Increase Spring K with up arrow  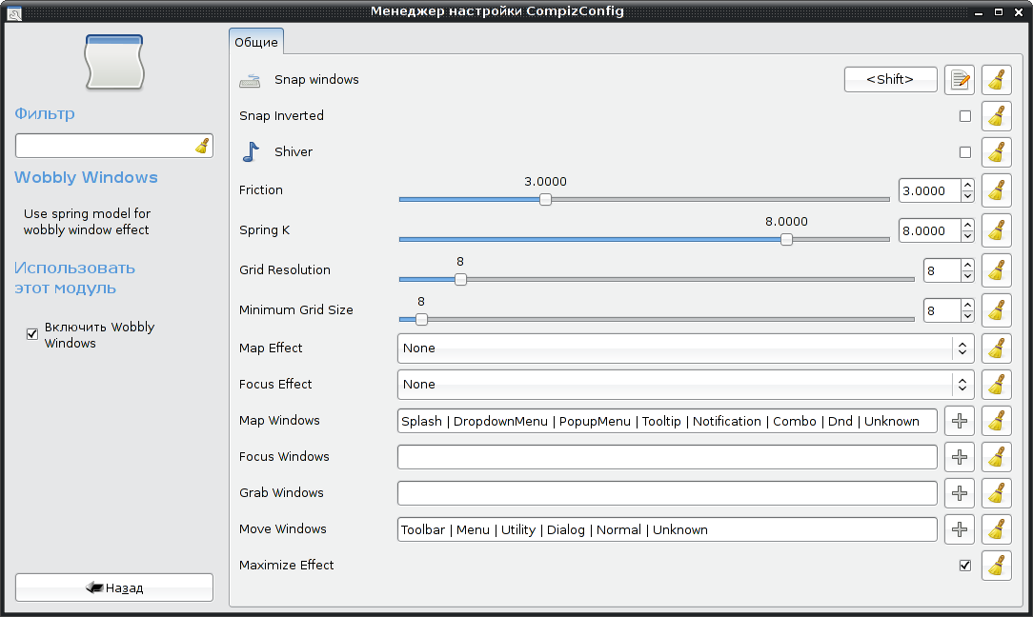[967, 226]
